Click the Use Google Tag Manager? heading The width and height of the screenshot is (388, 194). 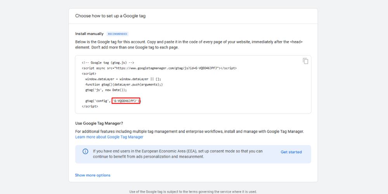coord(99,123)
